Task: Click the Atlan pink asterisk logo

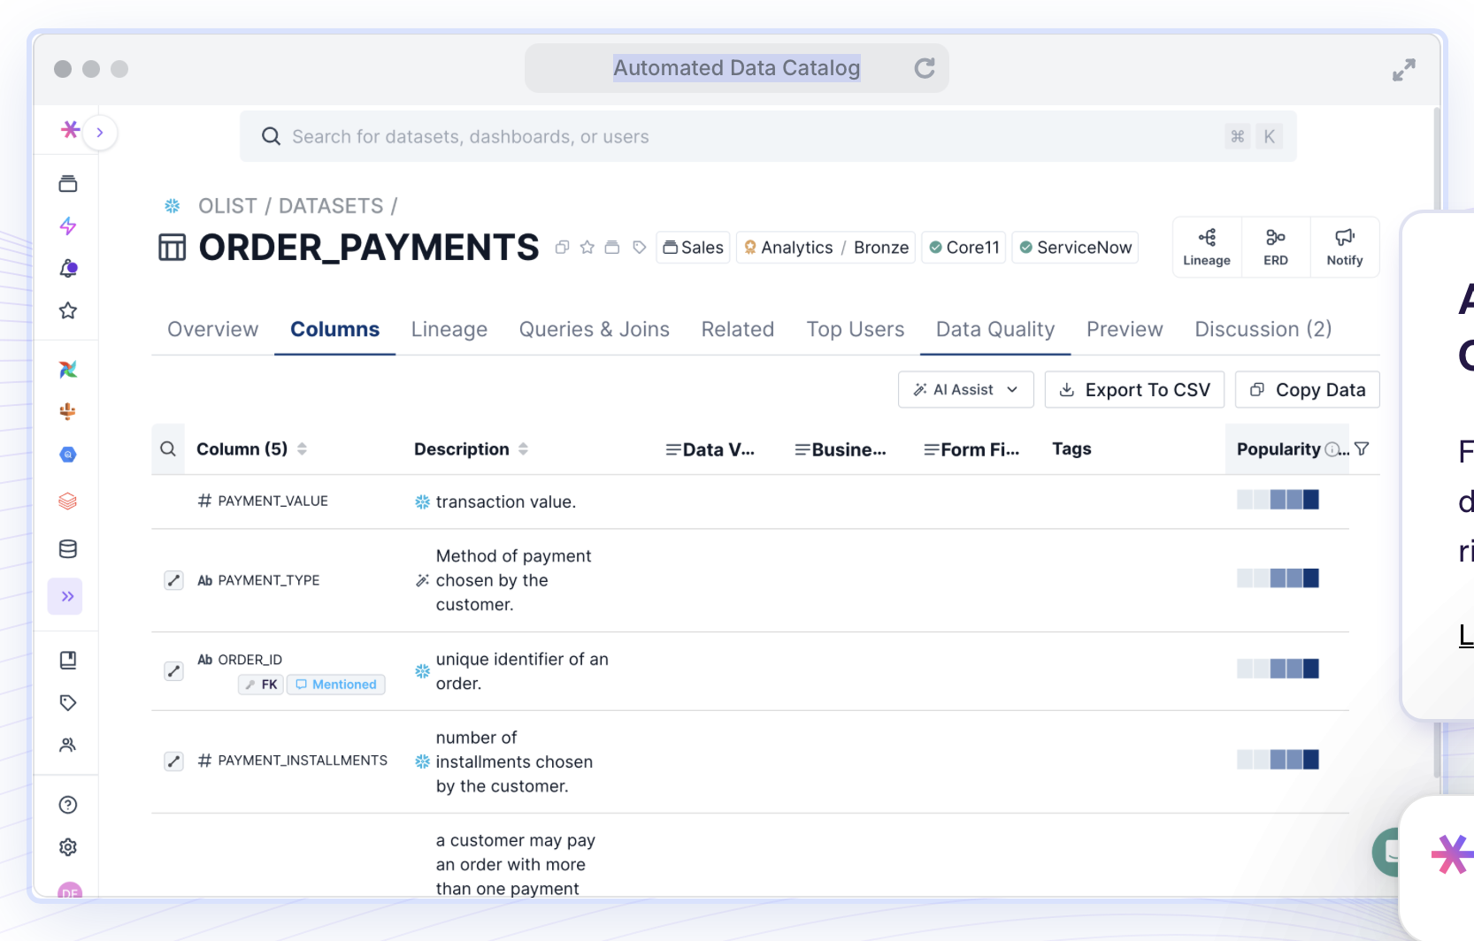Action: click(x=70, y=130)
